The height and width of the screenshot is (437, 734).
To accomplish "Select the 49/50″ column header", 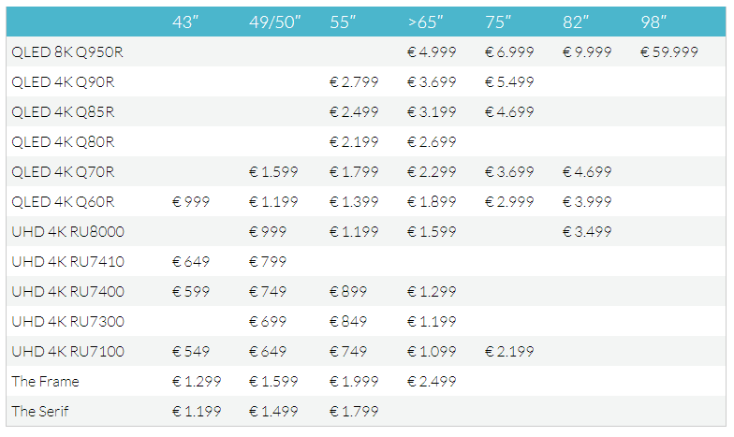I will click(275, 23).
